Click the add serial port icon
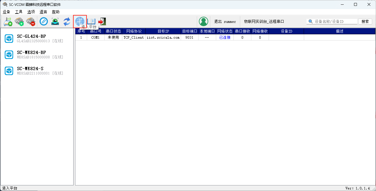This screenshot has height=191, width=376. click(19, 21)
